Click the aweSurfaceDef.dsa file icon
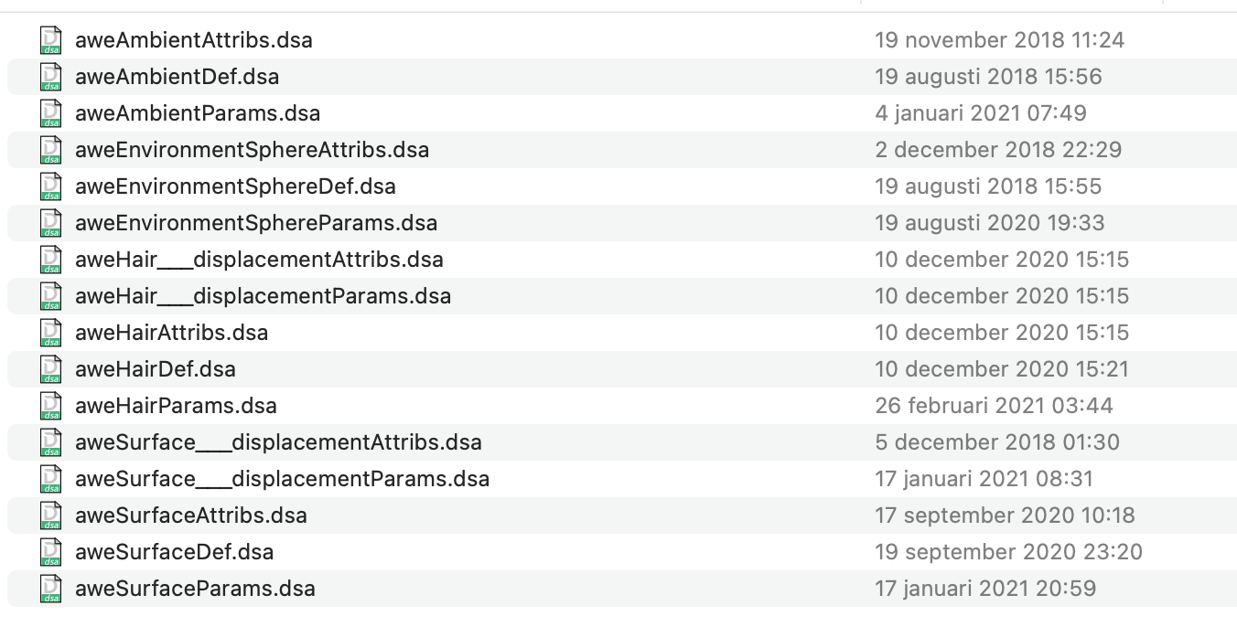The image size is (1237, 627). [x=51, y=552]
